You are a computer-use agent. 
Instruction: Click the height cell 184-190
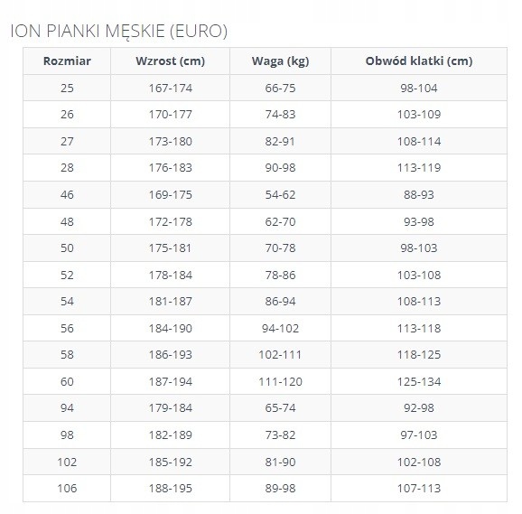point(170,328)
